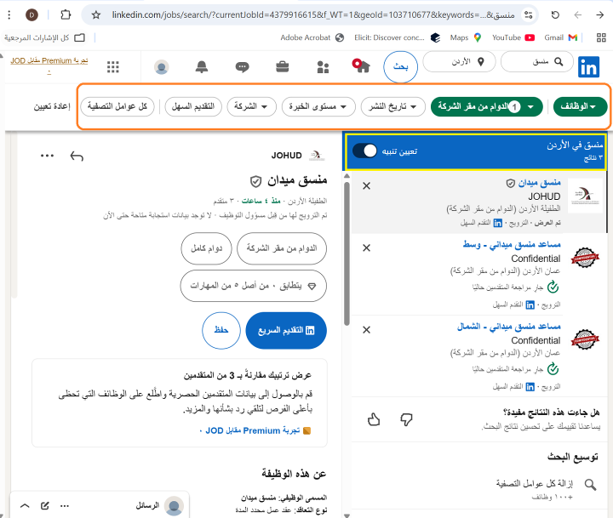Open the Elicit bookmark
This screenshot has width=613, height=518.
[x=398, y=37]
